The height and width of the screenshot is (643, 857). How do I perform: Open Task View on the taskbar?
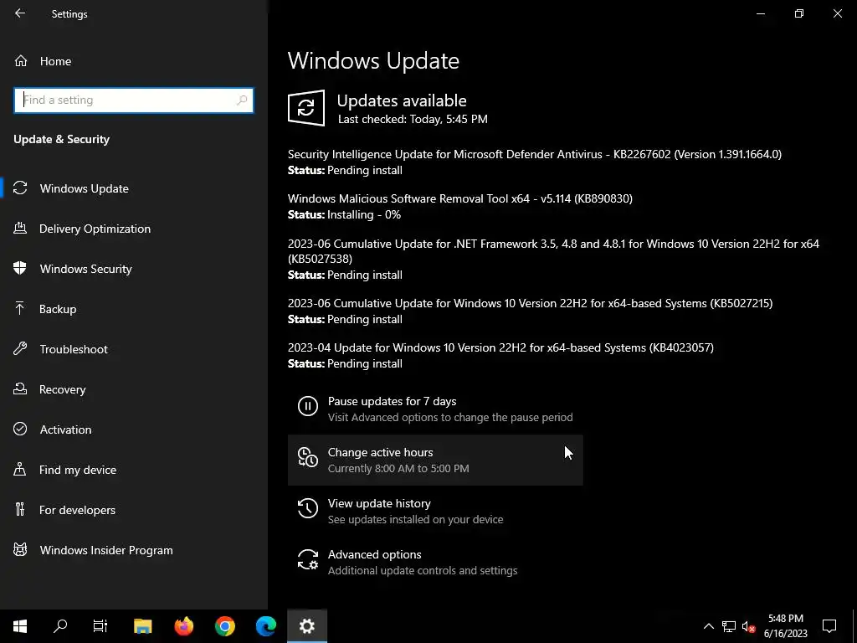[100, 626]
